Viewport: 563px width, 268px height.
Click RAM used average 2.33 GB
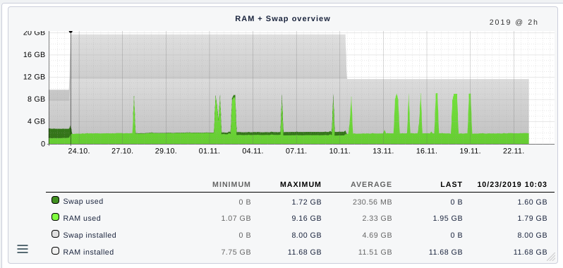point(377,218)
